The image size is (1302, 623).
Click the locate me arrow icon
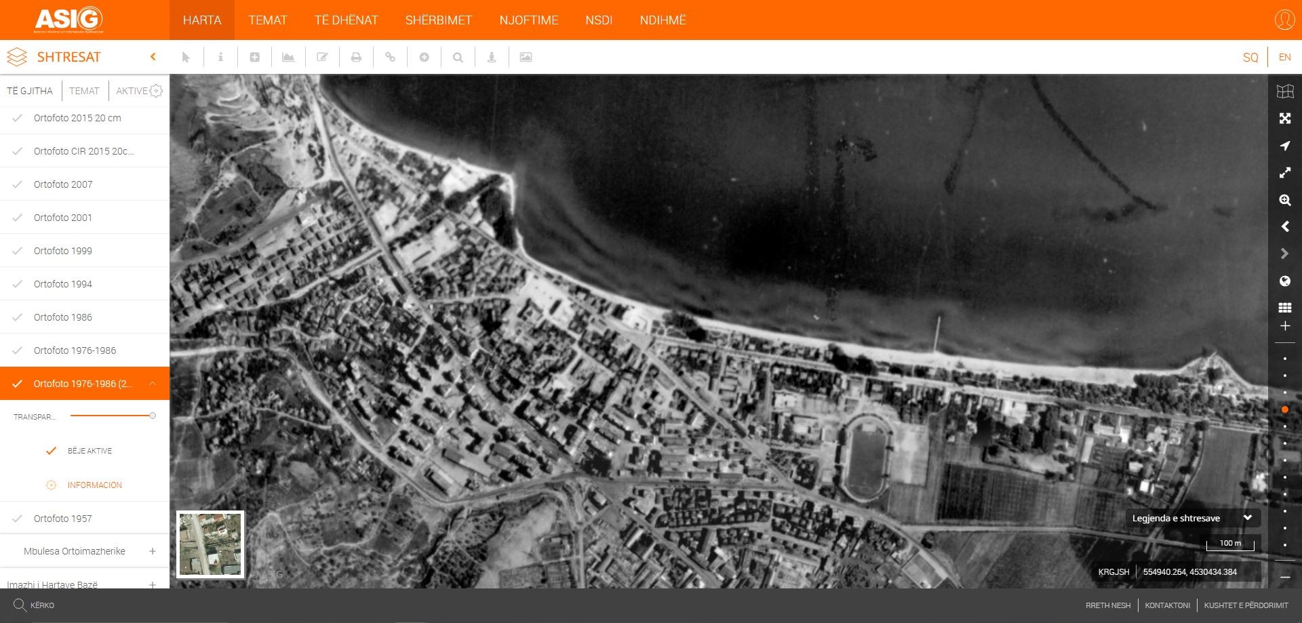click(x=1284, y=146)
